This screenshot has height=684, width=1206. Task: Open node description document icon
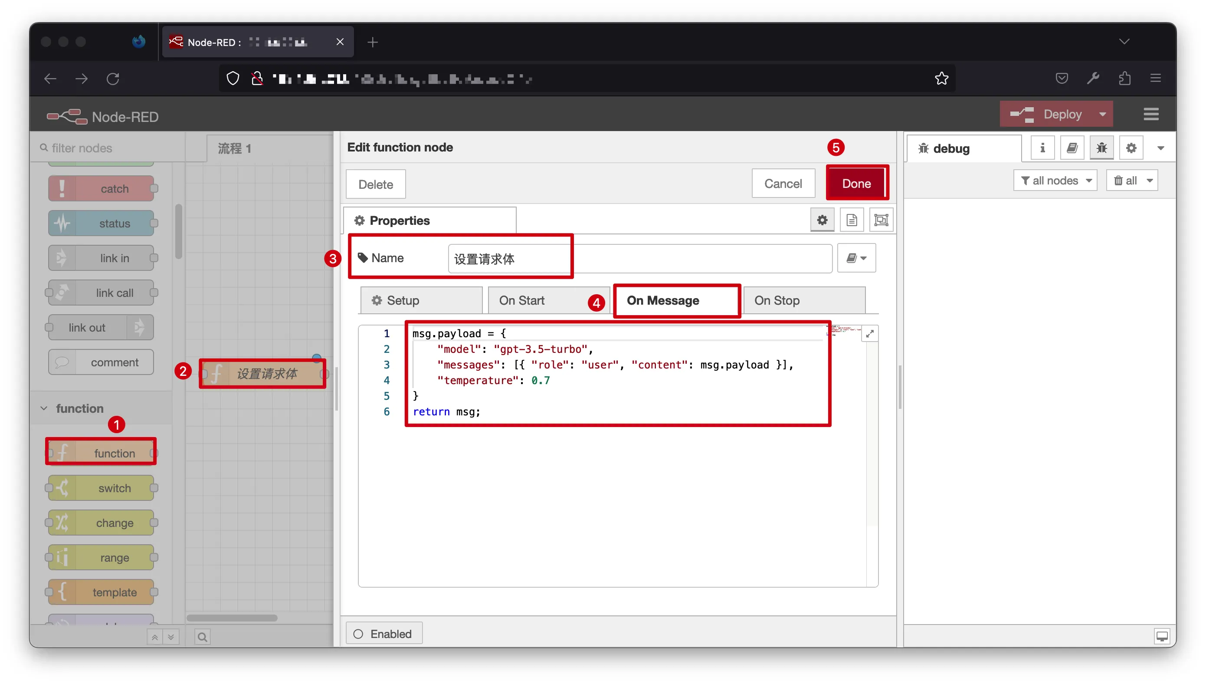[851, 220]
